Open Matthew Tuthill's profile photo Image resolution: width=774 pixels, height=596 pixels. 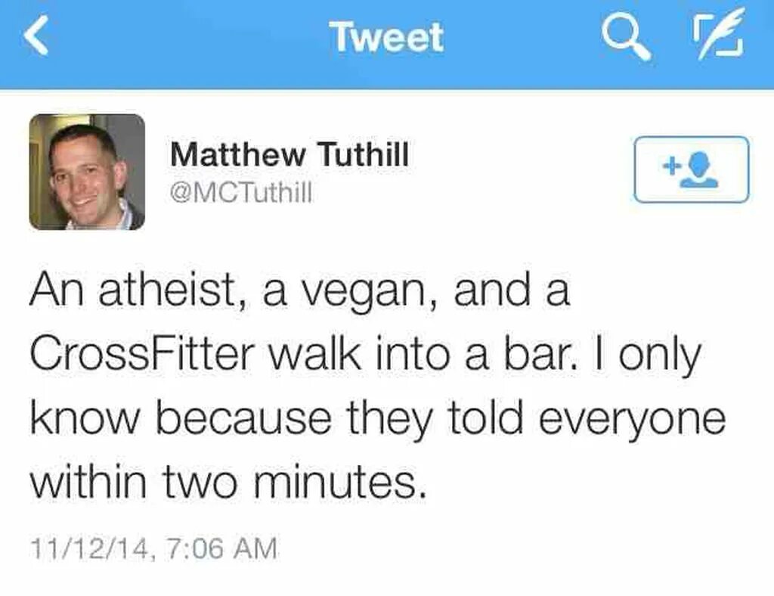tap(87, 172)
